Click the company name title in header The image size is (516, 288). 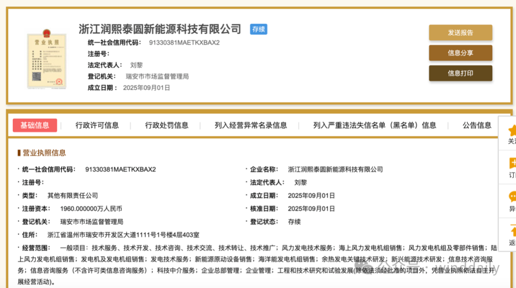pyautogui.click(x=160, y=29)
